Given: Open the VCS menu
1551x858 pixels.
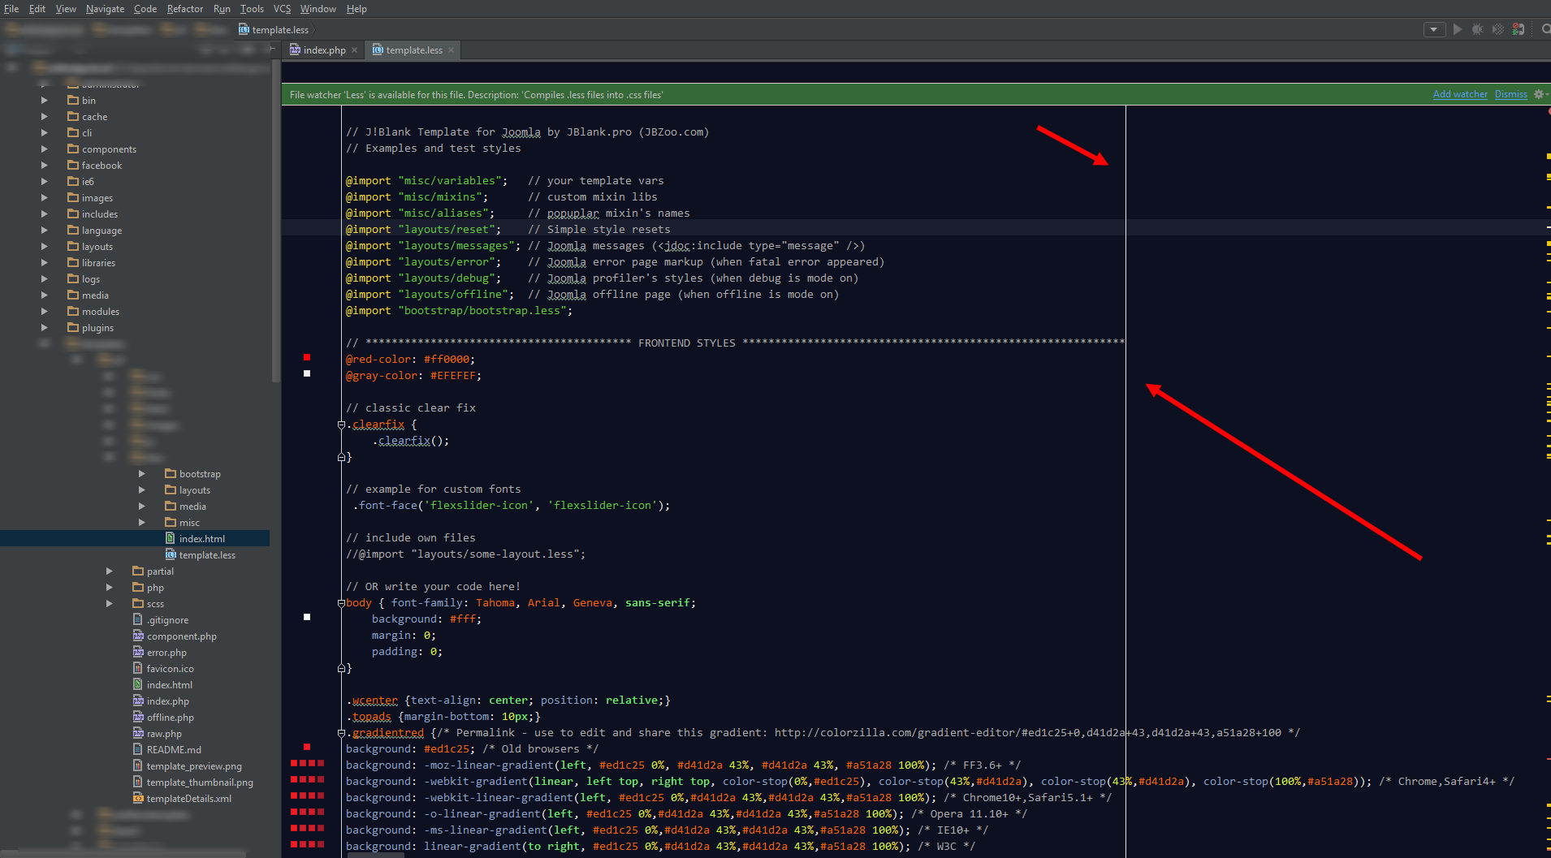Looking at the screenshot, I should 282,9.
